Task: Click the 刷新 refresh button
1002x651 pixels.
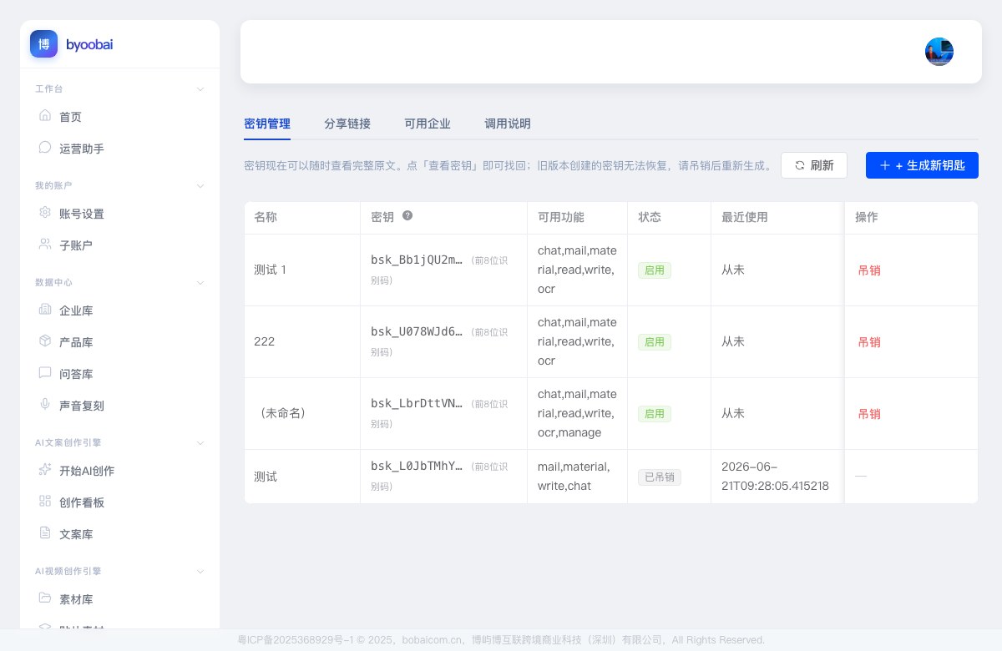Action: [814, 165]
